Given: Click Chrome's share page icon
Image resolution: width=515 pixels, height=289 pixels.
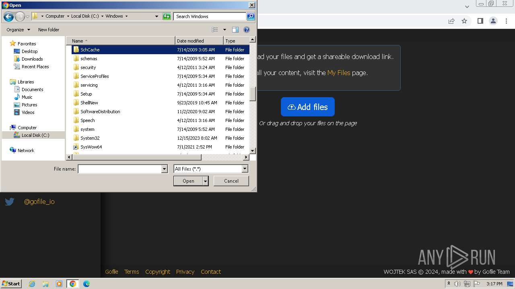Looking at the screenshot, I should point(451,21).
